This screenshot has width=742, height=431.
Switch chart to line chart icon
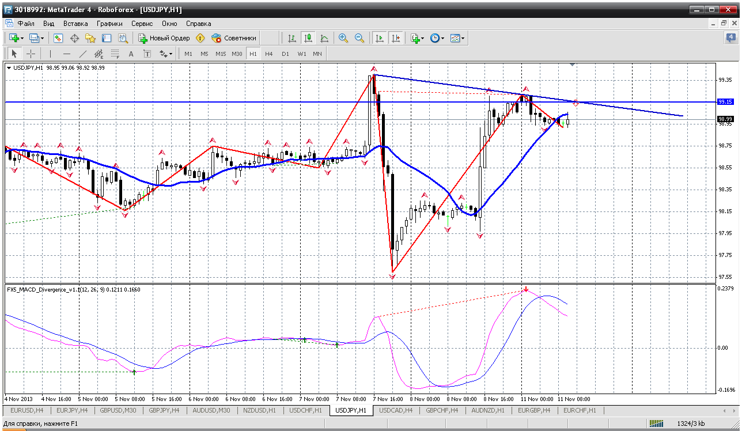[324, 38]
